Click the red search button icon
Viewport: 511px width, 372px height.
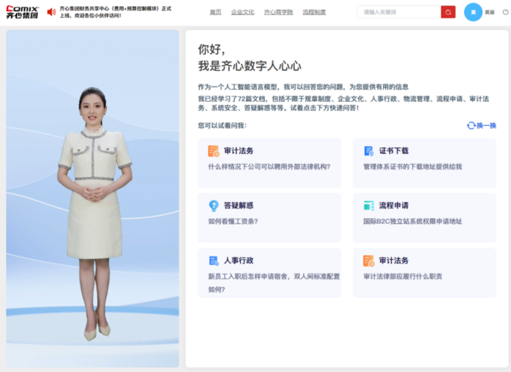point(448,12)
